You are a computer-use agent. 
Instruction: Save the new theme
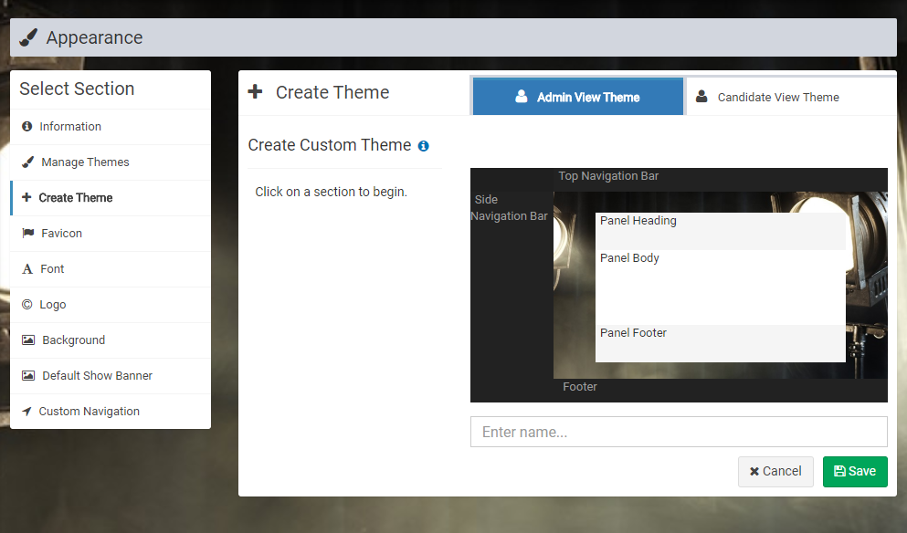click(855, 471)
